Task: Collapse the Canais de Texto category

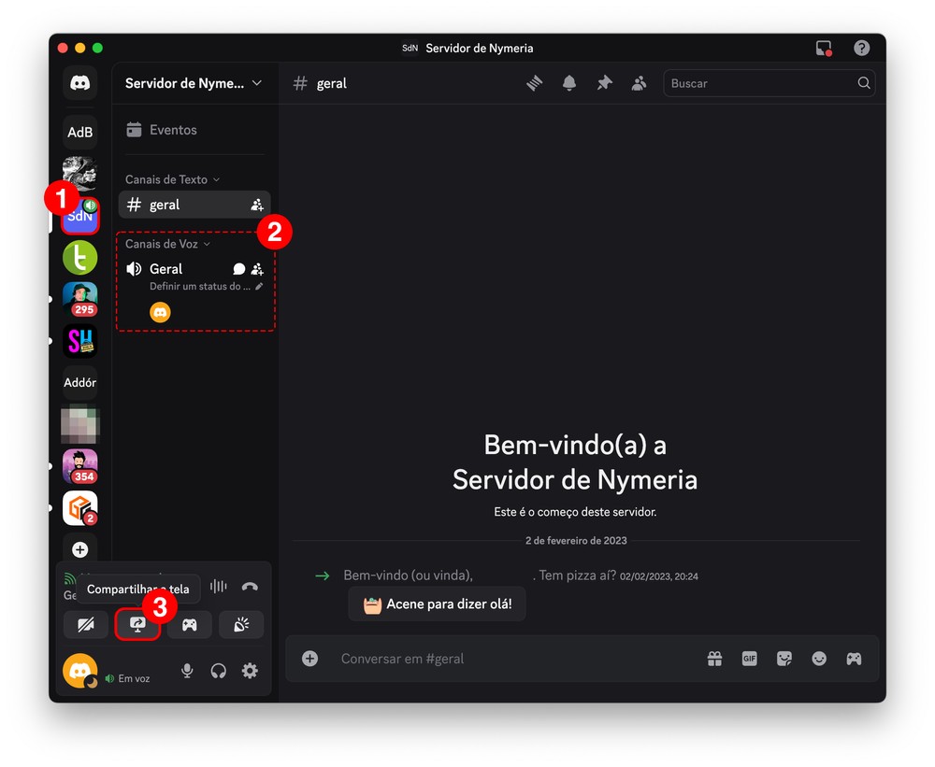Action: coord(172,179)
